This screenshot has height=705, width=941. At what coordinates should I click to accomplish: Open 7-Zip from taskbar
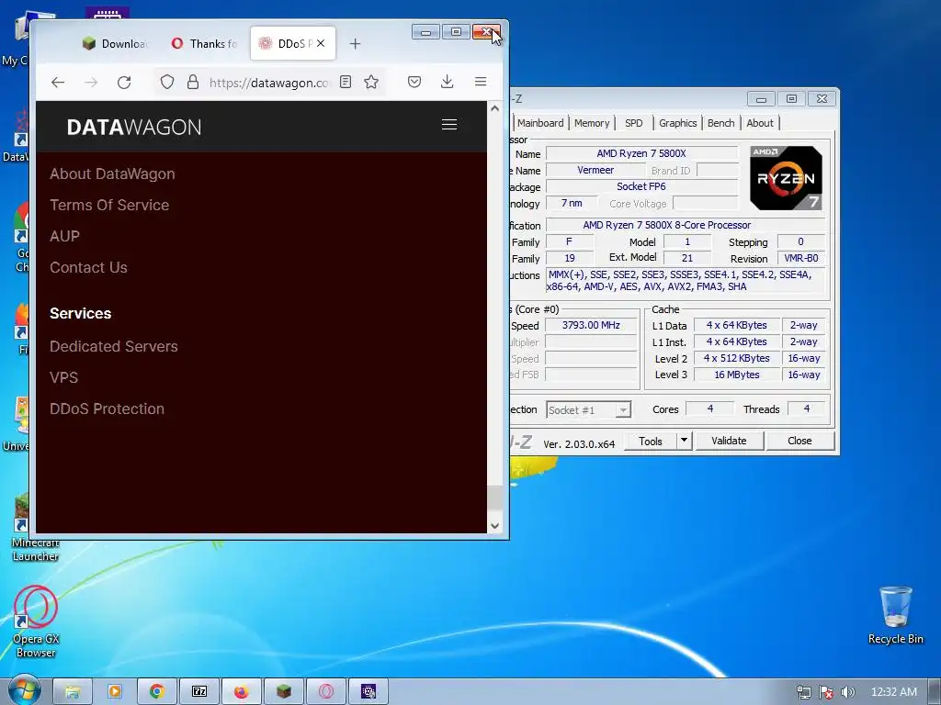pos(199,691)
